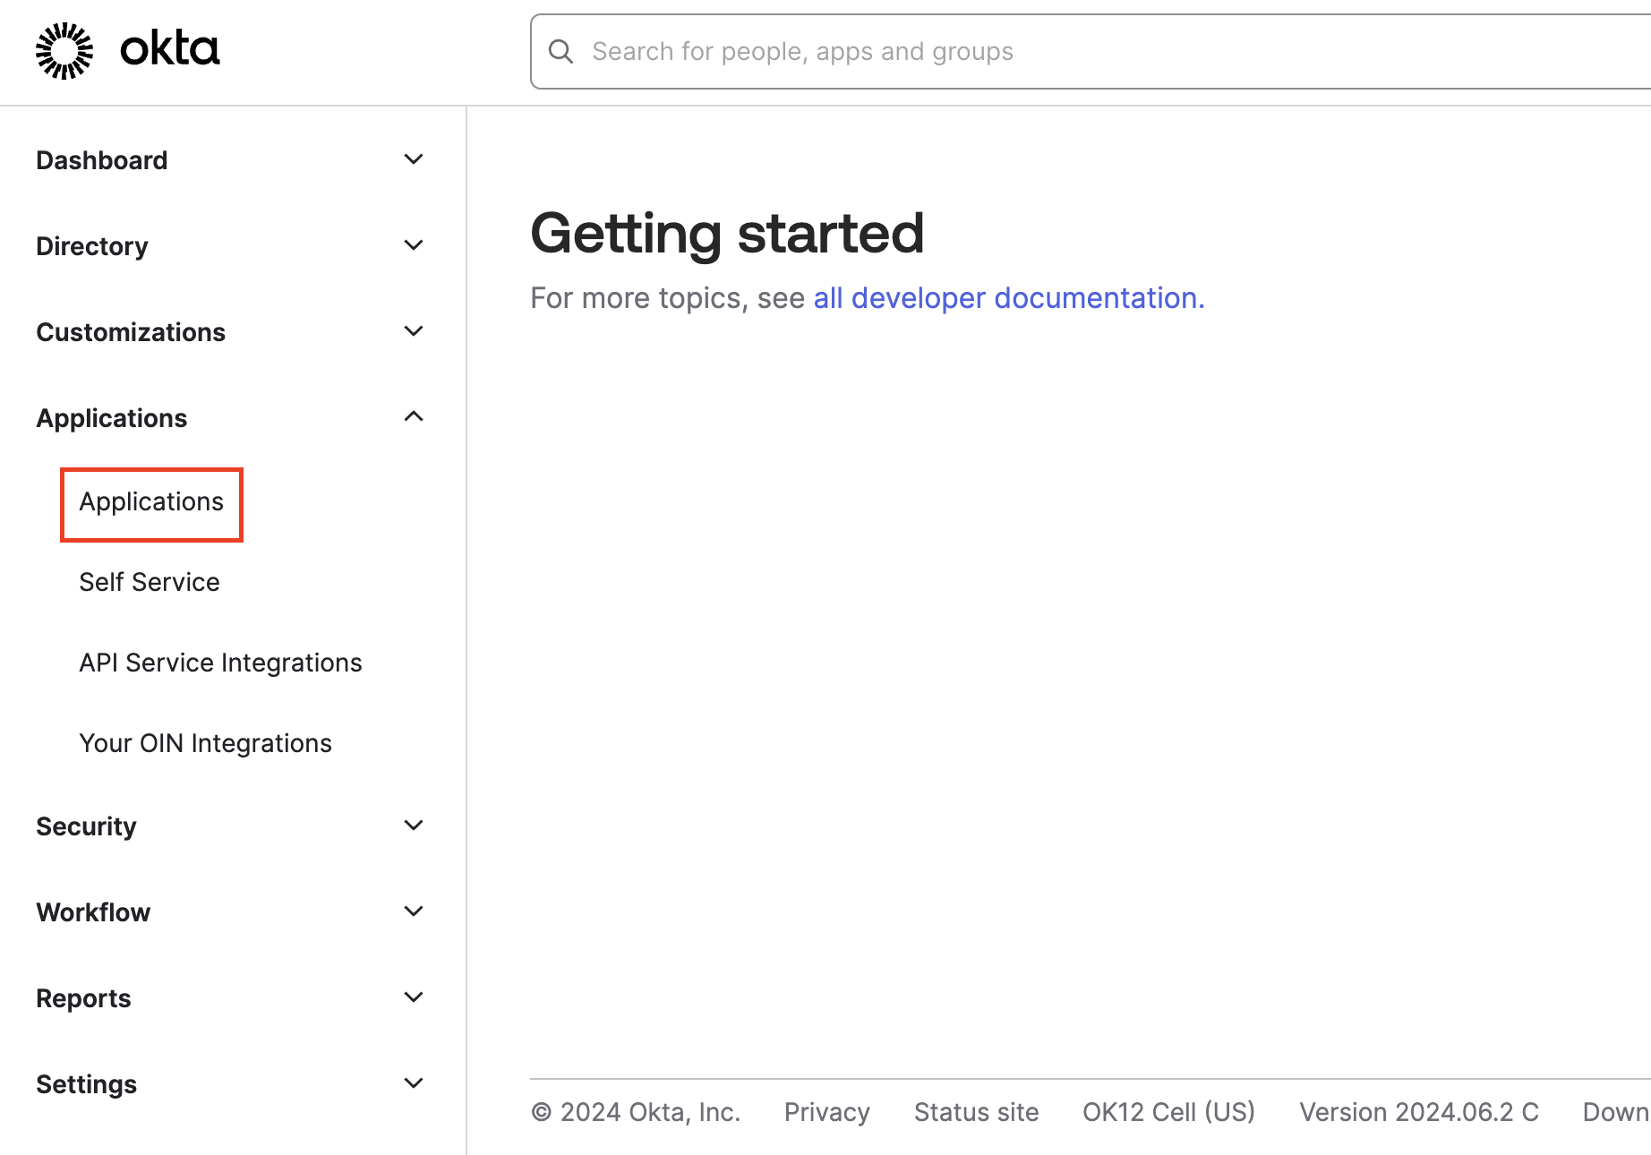Open the Status site footer link
Viewport: 1651px width, 1155px height.
click(977, 1112)
